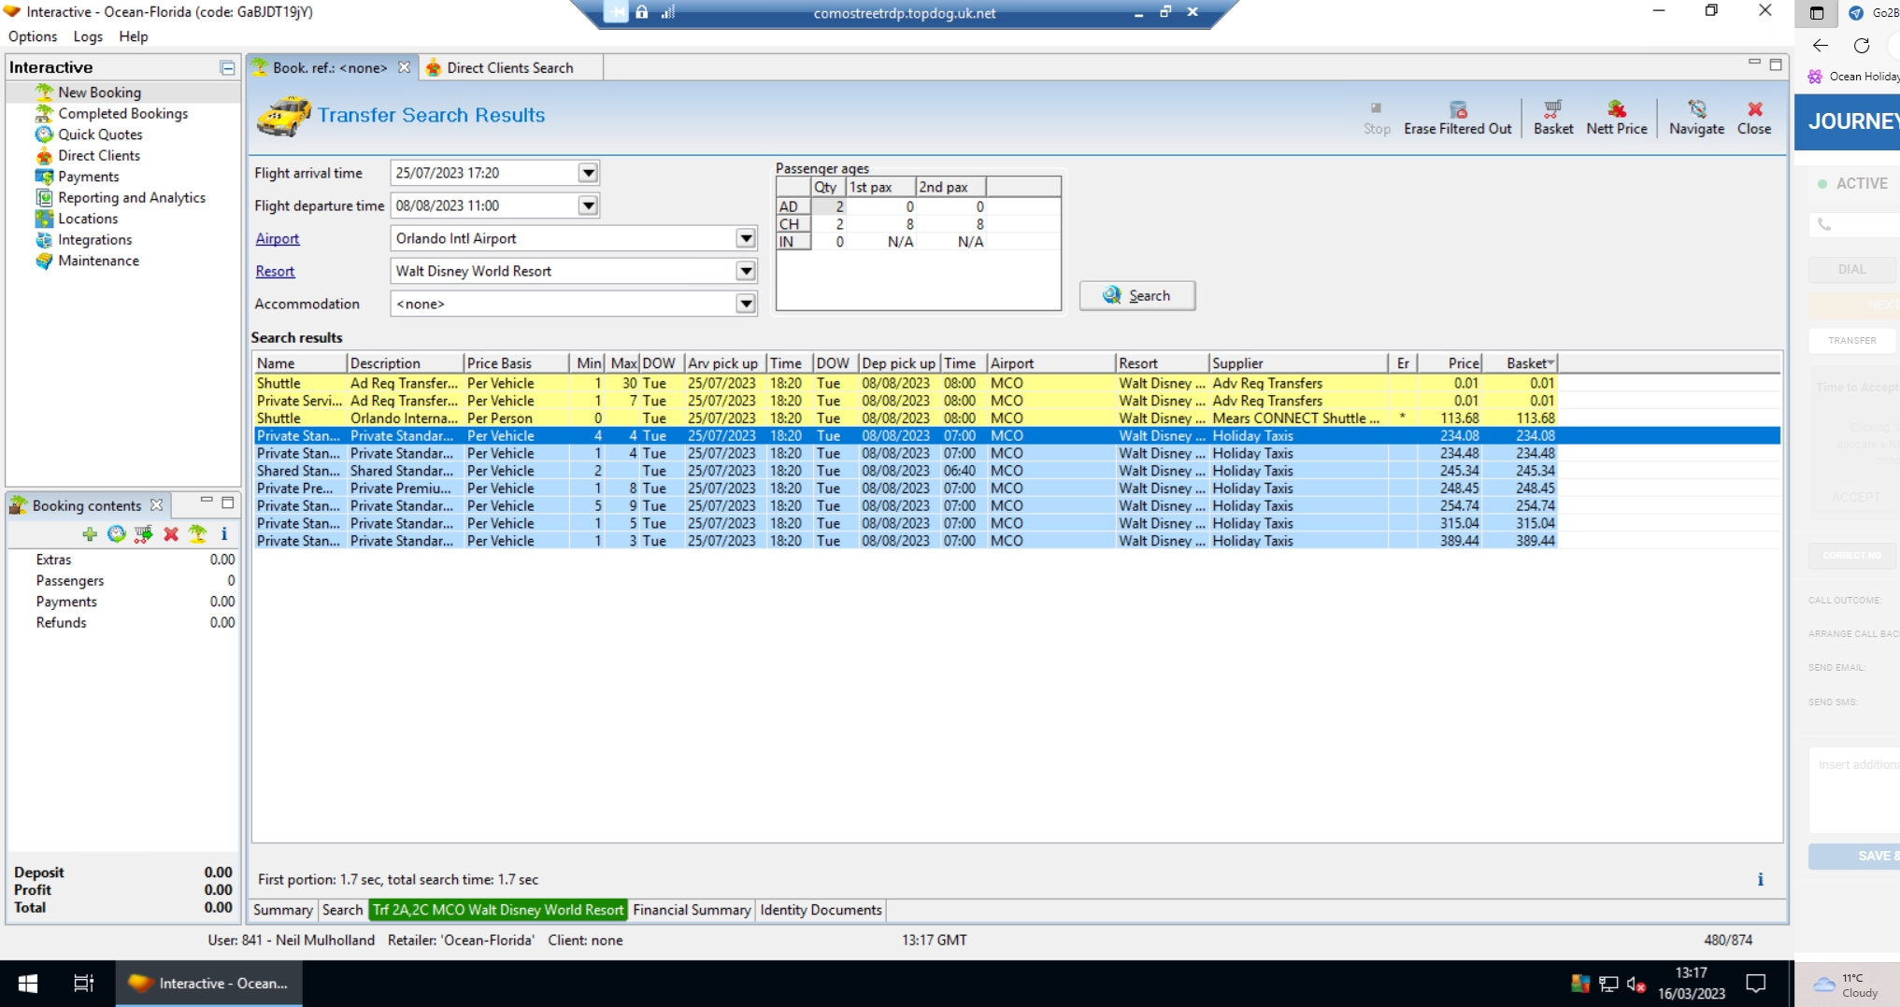Click the Navigate compass icon
This screenshot has height=1007, width=1900.
(x=1697, y=109)
